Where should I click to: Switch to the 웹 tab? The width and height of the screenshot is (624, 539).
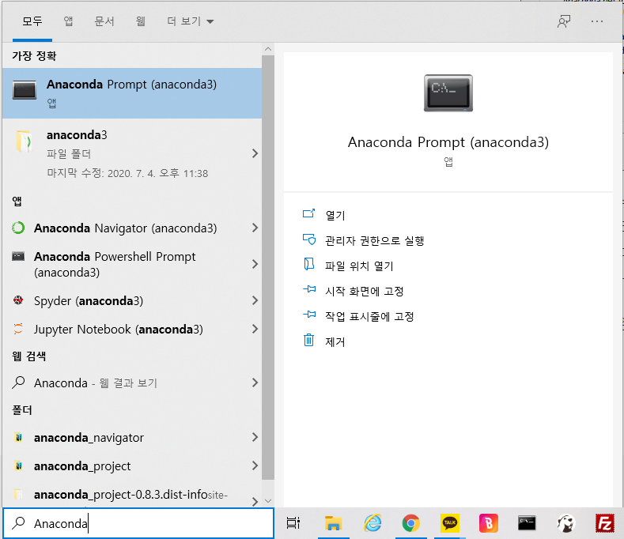(x=141, y=21)
